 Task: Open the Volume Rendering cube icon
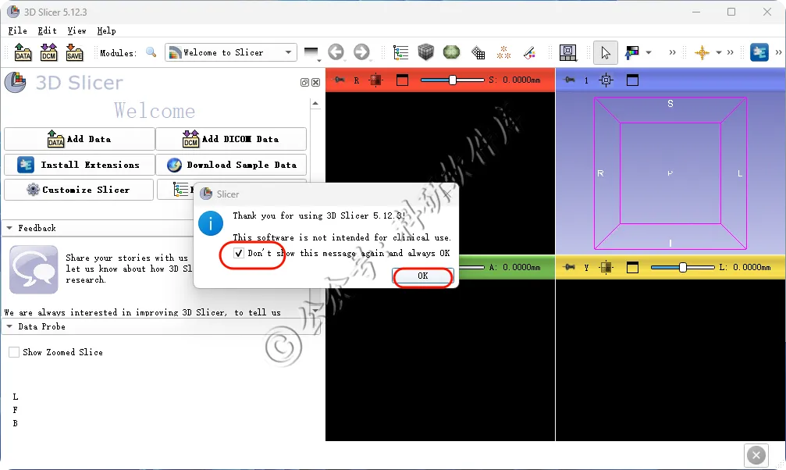click(x=425, y=52)
